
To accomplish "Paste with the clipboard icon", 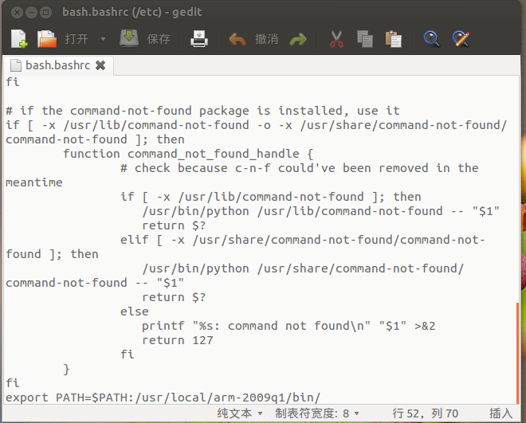I will point(394,39).
